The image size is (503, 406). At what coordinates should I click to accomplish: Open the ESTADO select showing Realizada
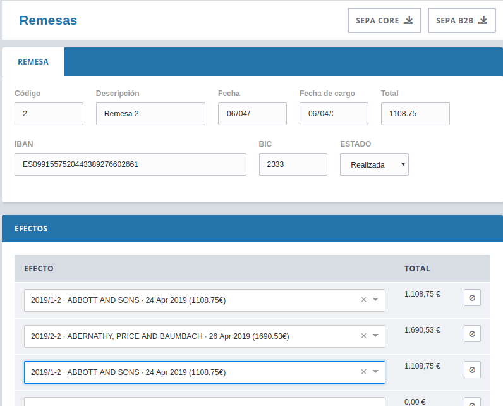(x=374, y=164)
